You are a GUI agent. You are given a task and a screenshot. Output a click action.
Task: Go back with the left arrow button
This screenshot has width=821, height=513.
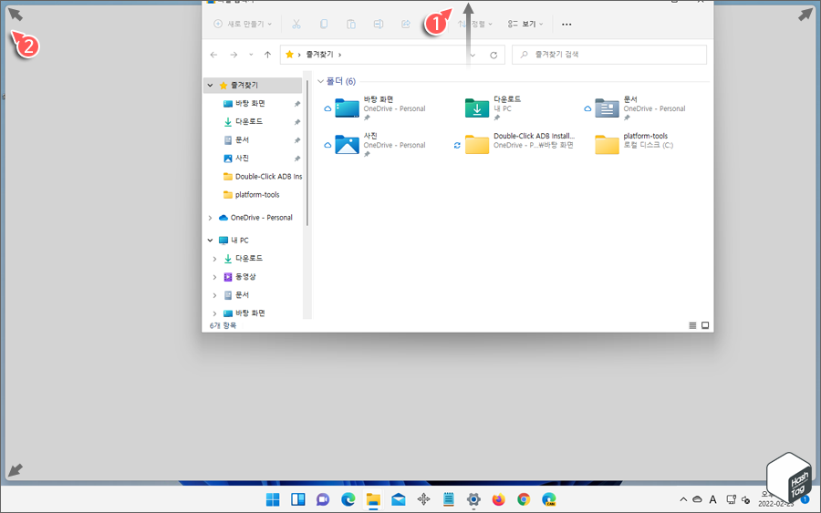[x=213, y=55]
